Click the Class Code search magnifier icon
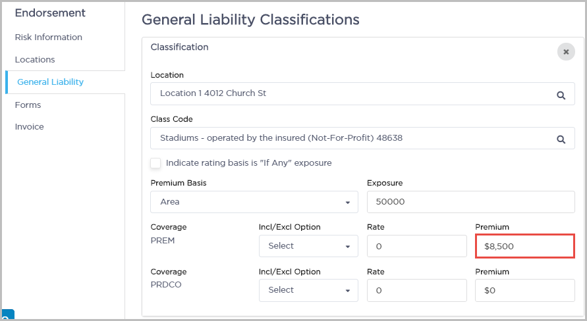The height and width of the screenshot is (321, 587). (x=561, y=139)
